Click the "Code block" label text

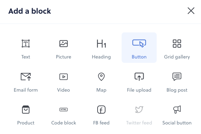click(x=64, y=123)
